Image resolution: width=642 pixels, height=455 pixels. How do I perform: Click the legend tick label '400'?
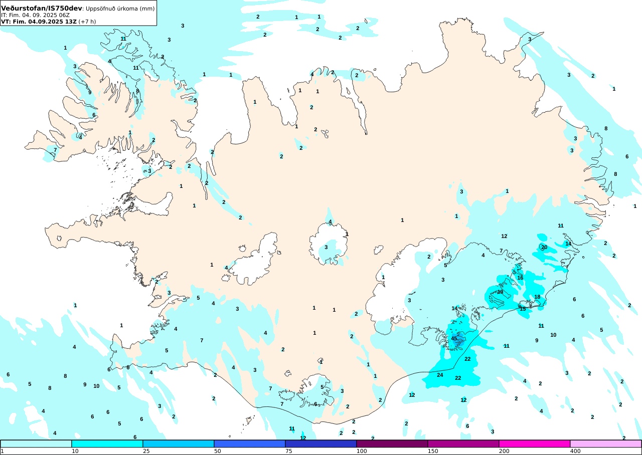(x=575, y=451)
